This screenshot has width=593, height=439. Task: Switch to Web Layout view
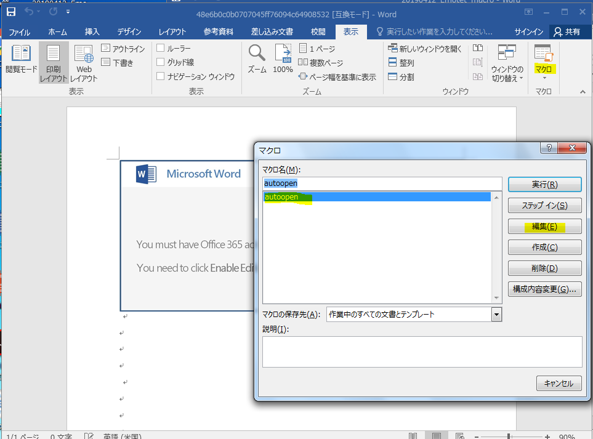(84, 62)
